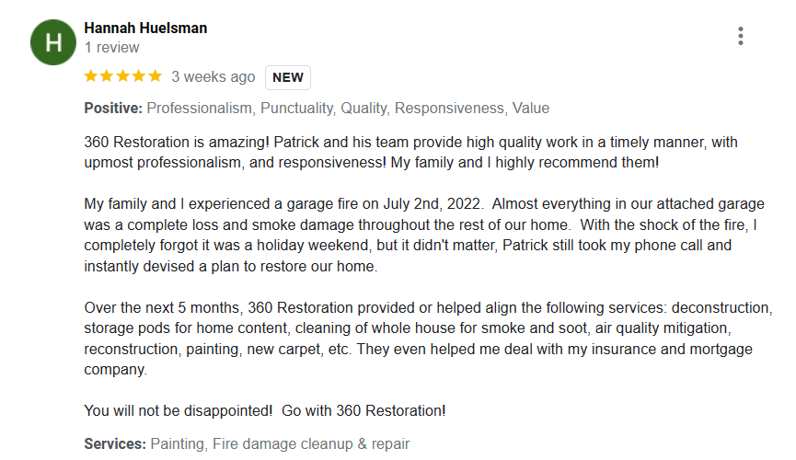Open Hannah Huelsman's reviewer profile name

tap(145, 28)
